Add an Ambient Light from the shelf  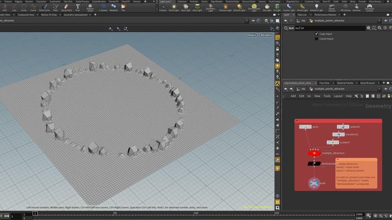click(x=316, y=8)
